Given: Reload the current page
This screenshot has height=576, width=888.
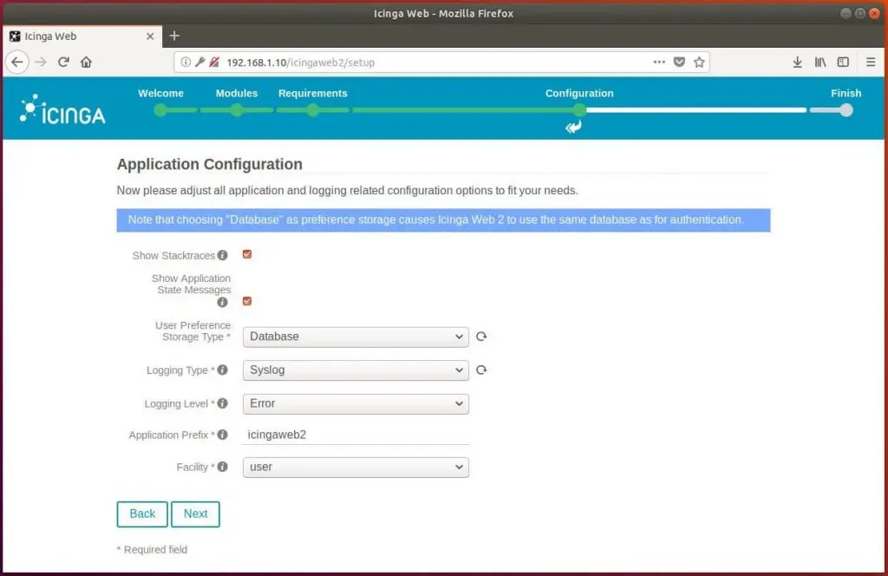Looking at the screenshot, I should tap(63, 62).
